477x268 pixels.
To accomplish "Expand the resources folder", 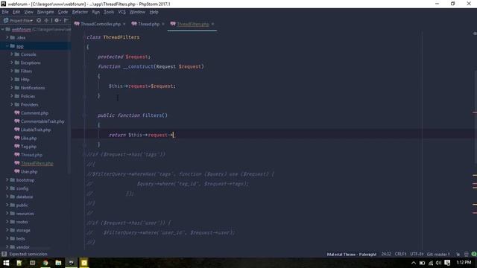I will pyautogui.click(x=7, y=214).
